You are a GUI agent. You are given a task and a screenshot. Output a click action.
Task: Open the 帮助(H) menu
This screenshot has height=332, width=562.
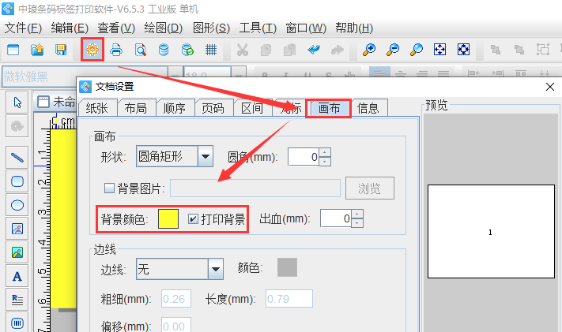(354, 28)
